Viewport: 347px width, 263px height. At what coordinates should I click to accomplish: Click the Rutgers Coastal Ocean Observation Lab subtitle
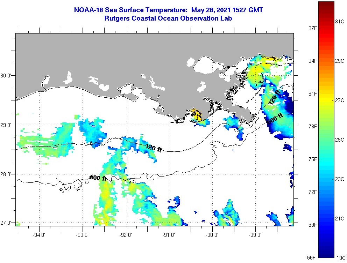[168, 18]
